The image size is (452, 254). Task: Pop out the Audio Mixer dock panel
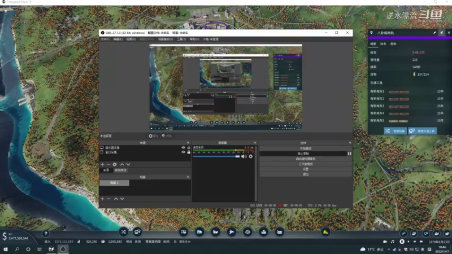[x=255, y=143]
